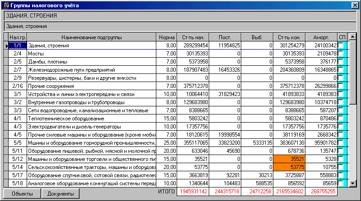This screenshot has height=201, width=361.
Task: Select Оборудование пищевой, рыбной row
Action: (x=92, y=151)
